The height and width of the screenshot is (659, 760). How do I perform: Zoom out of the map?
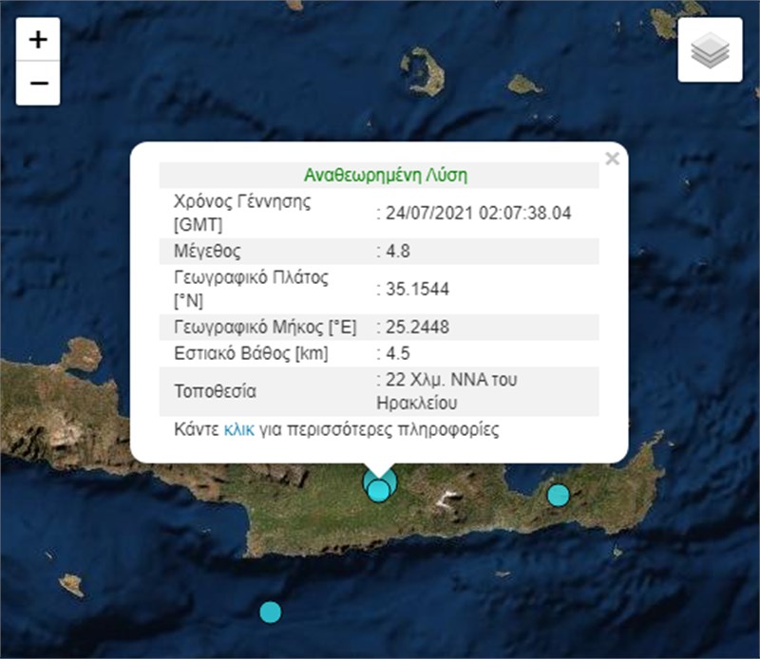pyautogui.click(x=38, y=84)
